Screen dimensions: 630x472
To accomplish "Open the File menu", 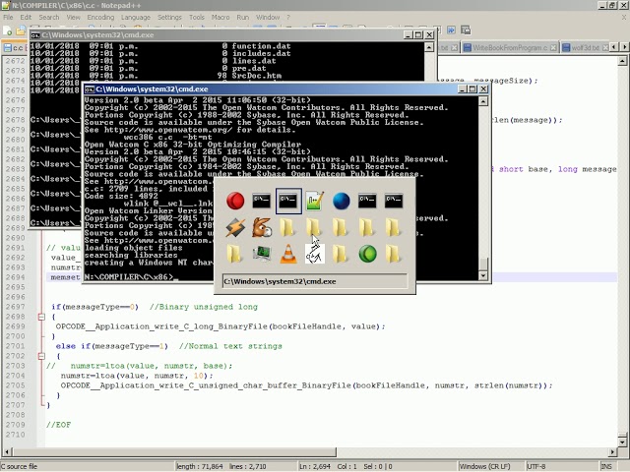I will pos(8,18).
